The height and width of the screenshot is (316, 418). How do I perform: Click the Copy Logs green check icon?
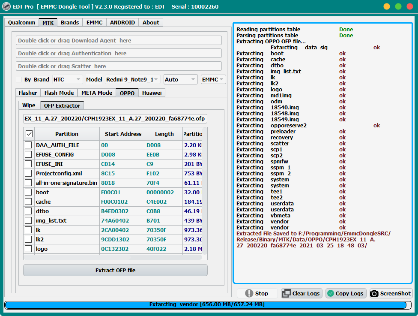[x=331, y=293]
